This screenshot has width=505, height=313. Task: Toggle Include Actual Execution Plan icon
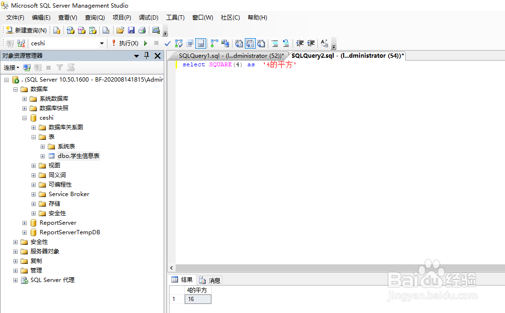pos(214,43)
